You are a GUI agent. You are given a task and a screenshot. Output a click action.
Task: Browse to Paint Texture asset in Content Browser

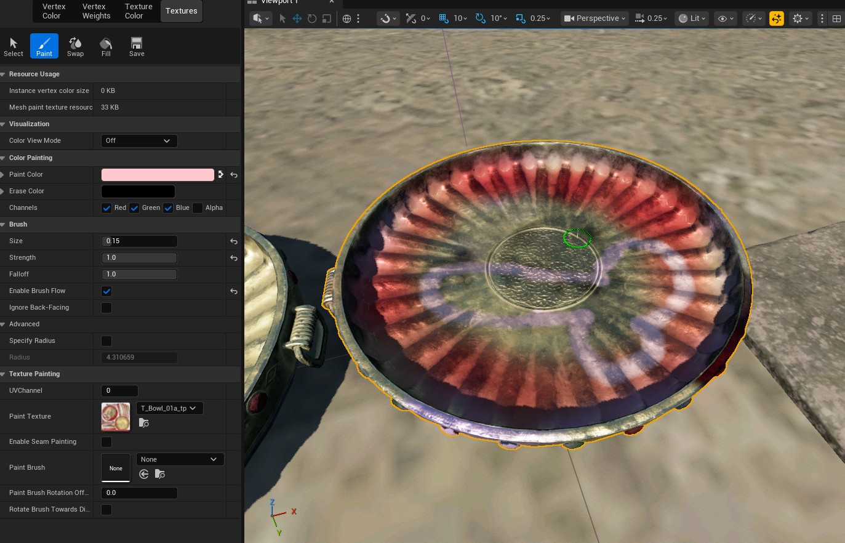[x=143, y=423]
